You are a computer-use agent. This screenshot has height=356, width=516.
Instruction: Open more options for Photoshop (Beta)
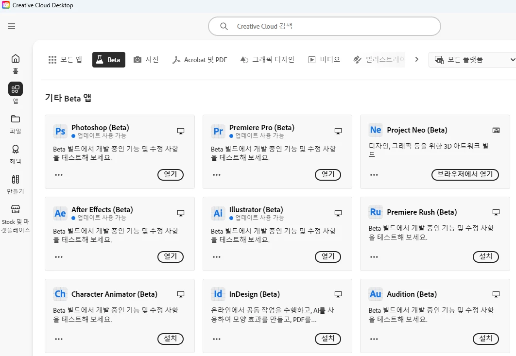[59, 175]
